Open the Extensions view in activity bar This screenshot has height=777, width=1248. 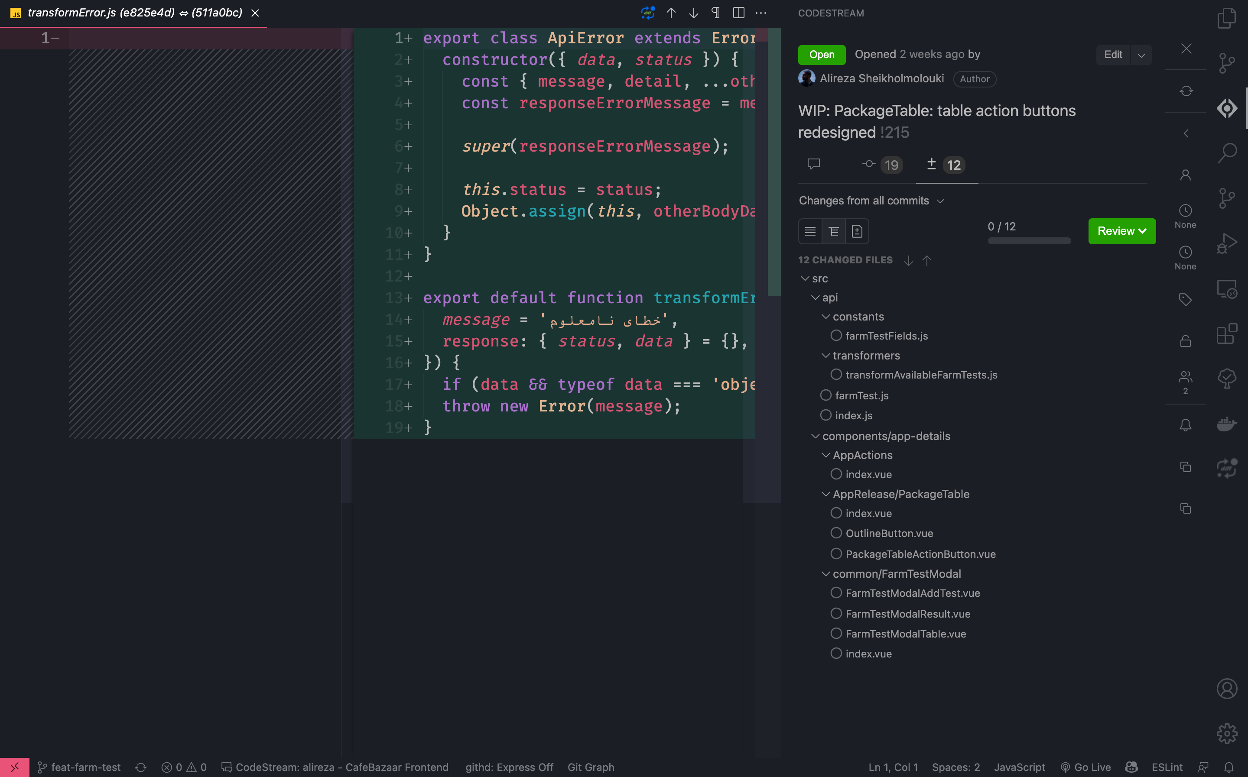click(x=1226, y=334)
